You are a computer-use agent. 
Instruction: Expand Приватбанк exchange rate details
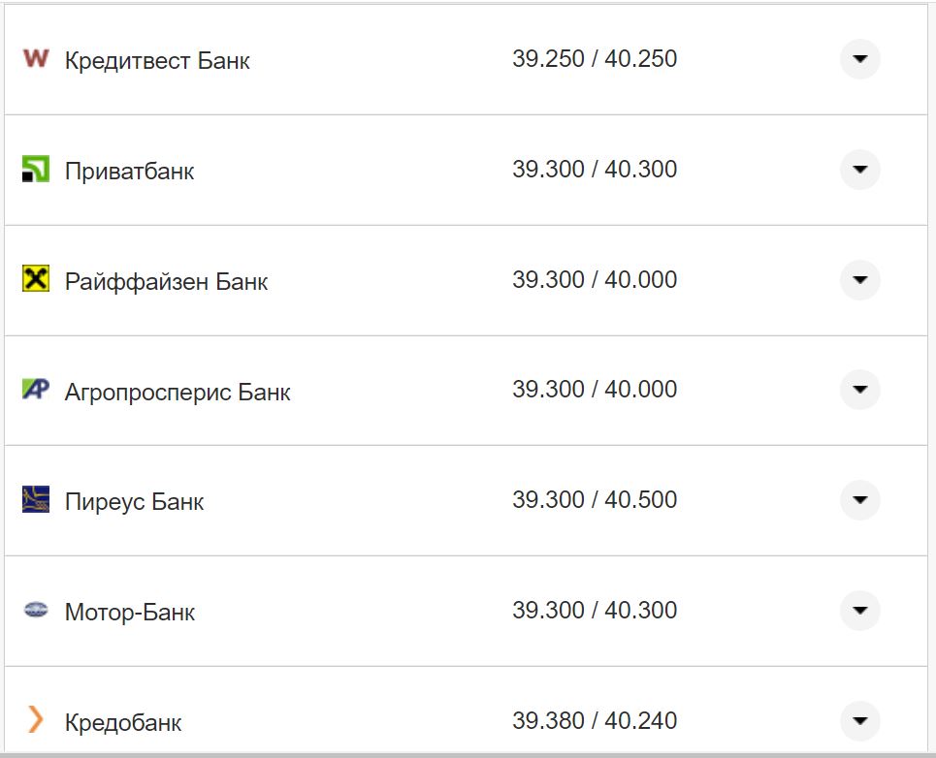click(x=859, y=170)
